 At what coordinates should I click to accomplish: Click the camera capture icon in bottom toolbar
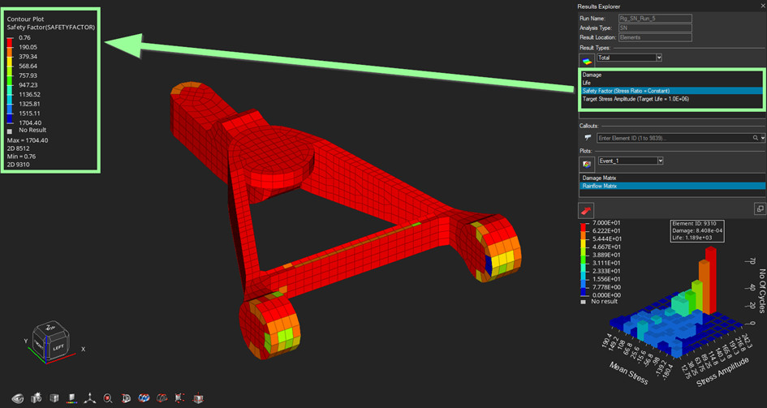[37, 397]
